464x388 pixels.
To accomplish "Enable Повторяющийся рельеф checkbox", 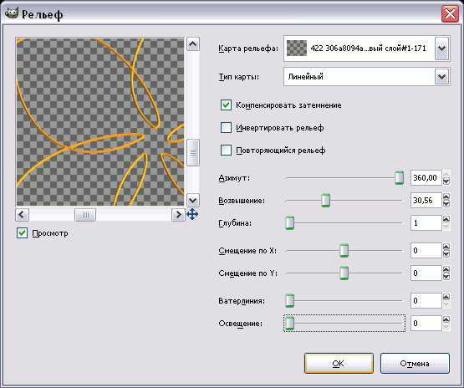I will coord(226,150).
